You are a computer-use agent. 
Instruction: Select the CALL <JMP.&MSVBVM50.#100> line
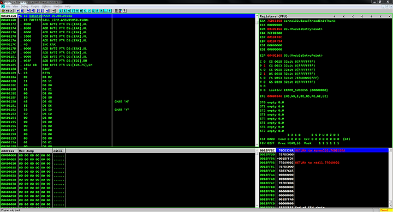pyautogui.click(x=128, y=20)
